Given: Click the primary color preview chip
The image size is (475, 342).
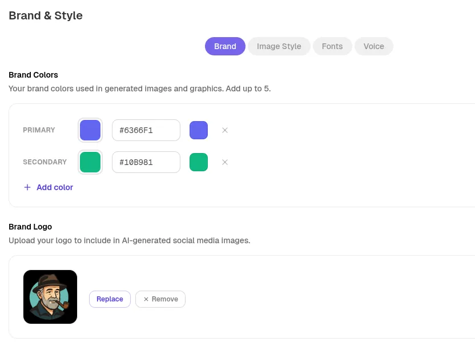Looking at the screenshot, I should click(199, 130).
